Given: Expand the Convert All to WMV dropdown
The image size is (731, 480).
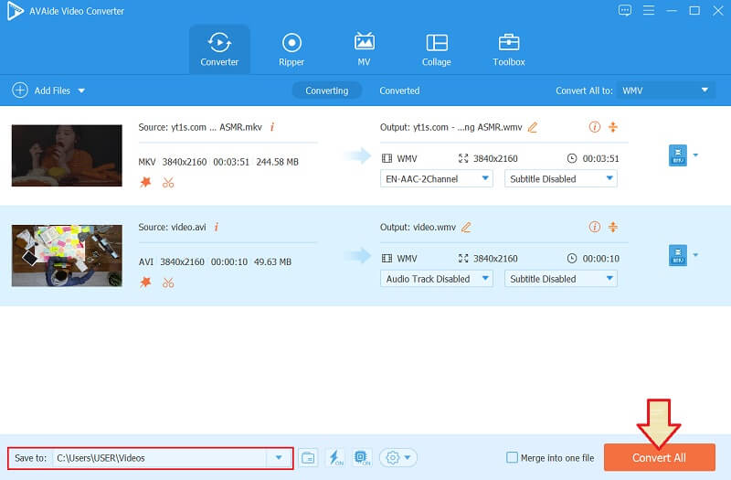Looking at the screenshot, I should [x=666, y=91].
